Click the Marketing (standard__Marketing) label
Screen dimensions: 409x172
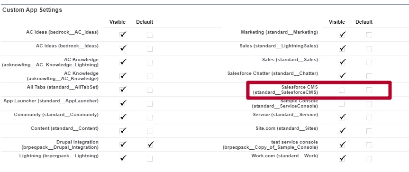point(279,32)
